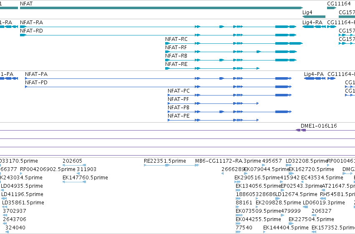Select the NFAT-RD transcript label
The image size is (355, 234).
(x=31, y=31)
